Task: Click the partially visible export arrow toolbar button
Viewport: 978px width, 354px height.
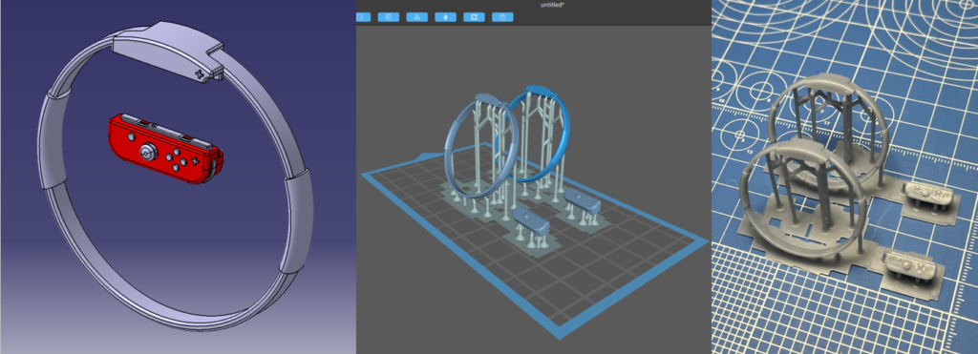Action: (364, 17)
